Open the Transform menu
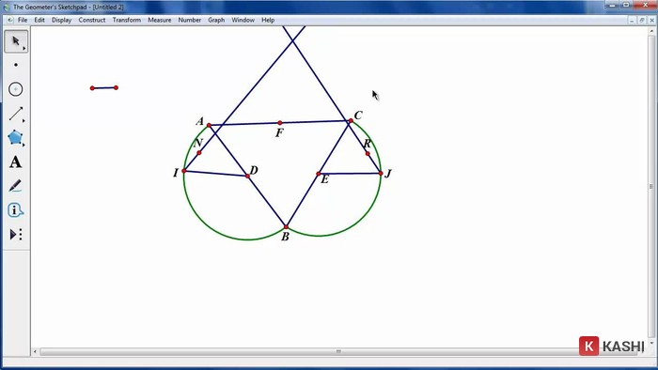Image resolution: width=658 pixels, height=370 pixels. (x=127, y=20)
